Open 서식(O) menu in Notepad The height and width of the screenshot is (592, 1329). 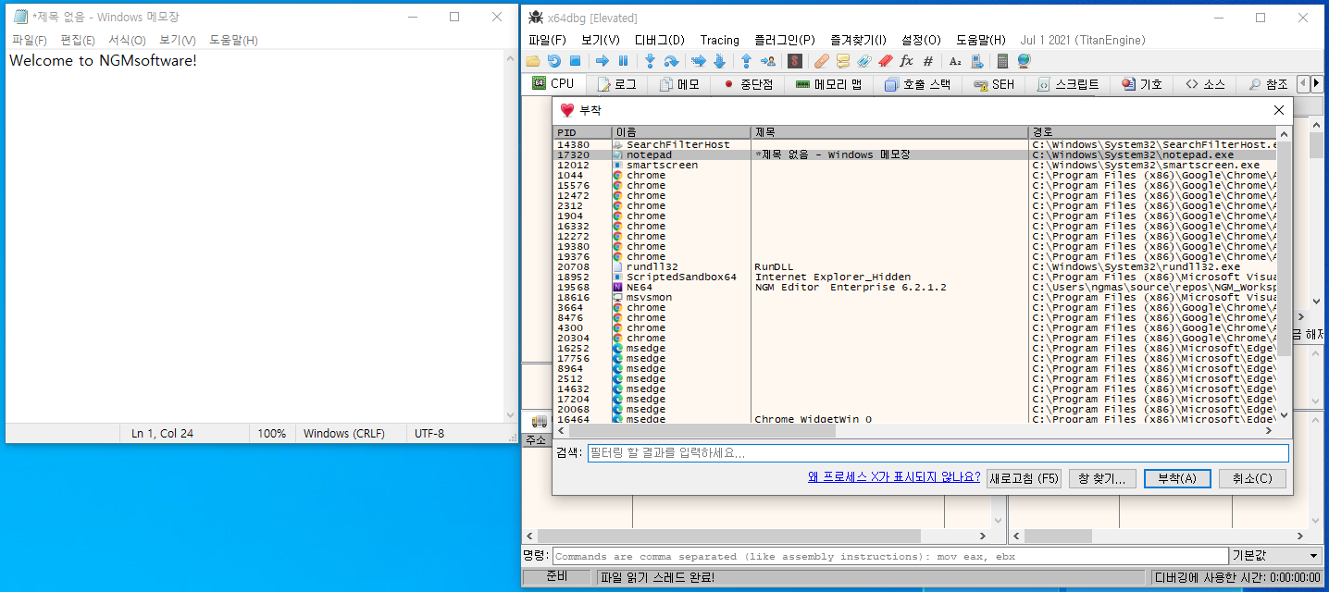[x=127, y=40]
